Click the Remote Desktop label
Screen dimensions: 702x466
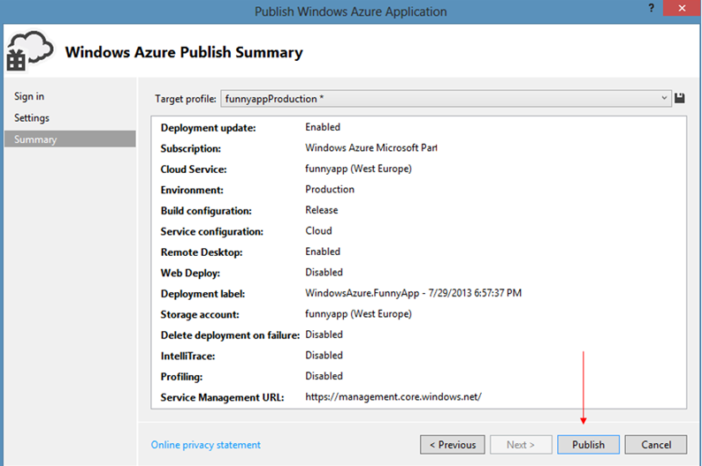point(202,252)
